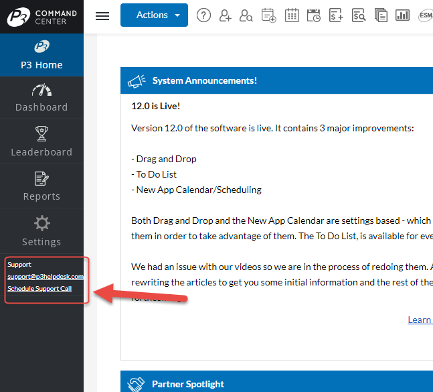Screen dimensions: 433x392
Task: Open Leaderboard from the sidebar
Action: (x=41, y=142)
